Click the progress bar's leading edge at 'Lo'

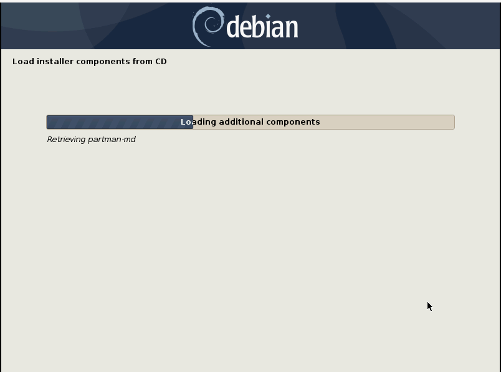pos(189,122)
